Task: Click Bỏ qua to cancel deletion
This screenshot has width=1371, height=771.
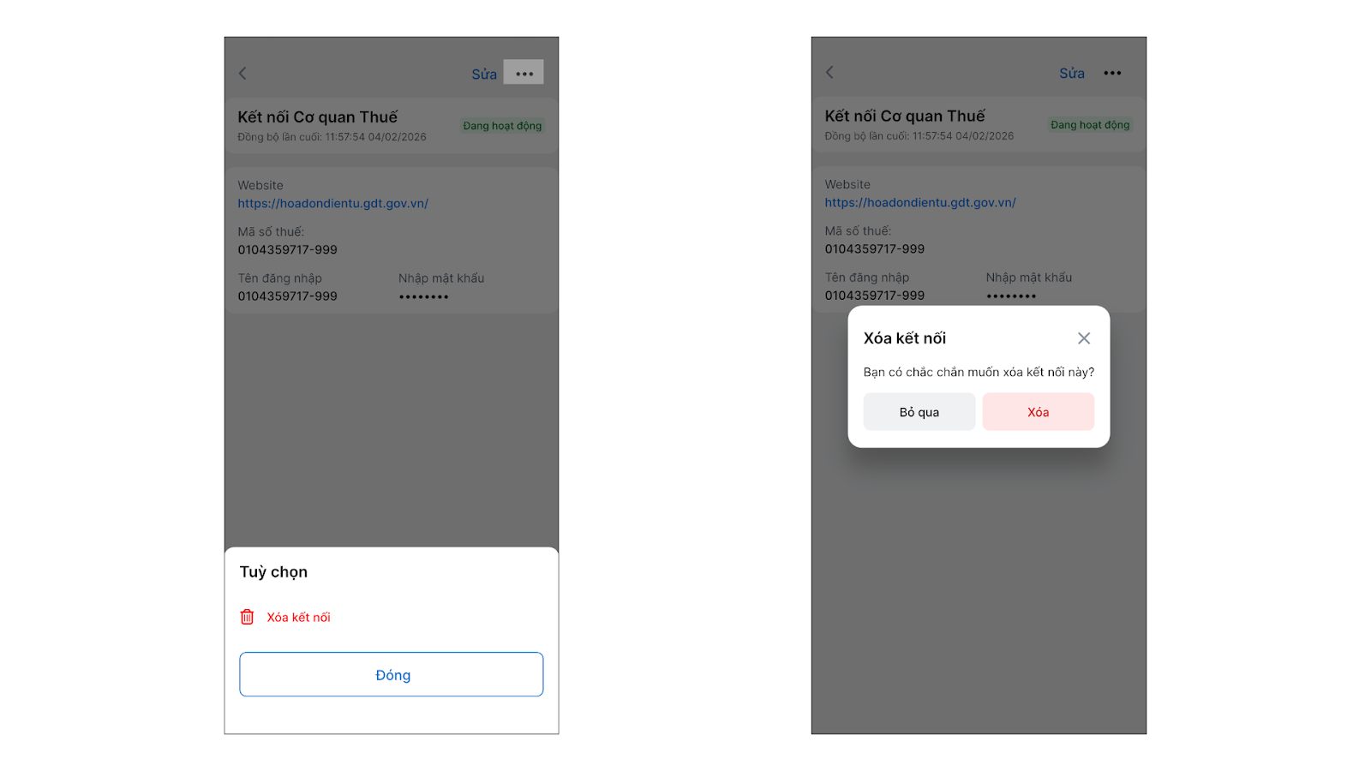Action: 919,412
